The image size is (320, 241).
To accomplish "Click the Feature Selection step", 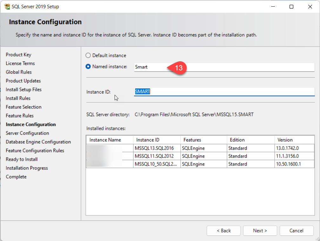I will pos(23,107).
